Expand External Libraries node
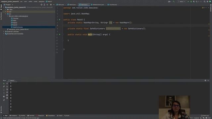212x119 pixels. [4, 32]
